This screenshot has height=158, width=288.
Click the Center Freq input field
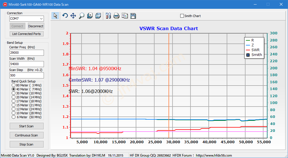pyautogui.click(x=27, y=53)
